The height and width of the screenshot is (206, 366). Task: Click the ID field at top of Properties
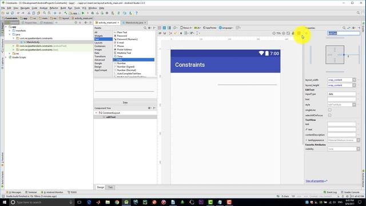pyautogui.click(x=343, y=33)
